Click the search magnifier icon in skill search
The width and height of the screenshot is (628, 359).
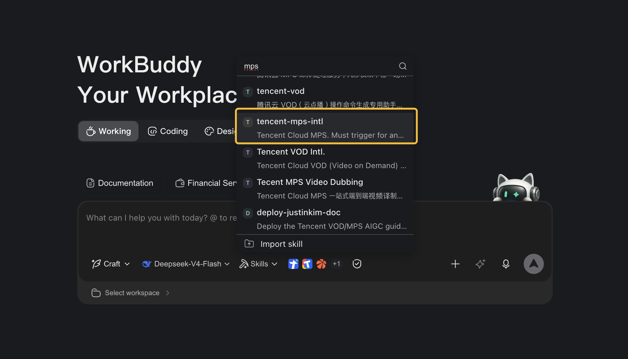pos(403,66)
